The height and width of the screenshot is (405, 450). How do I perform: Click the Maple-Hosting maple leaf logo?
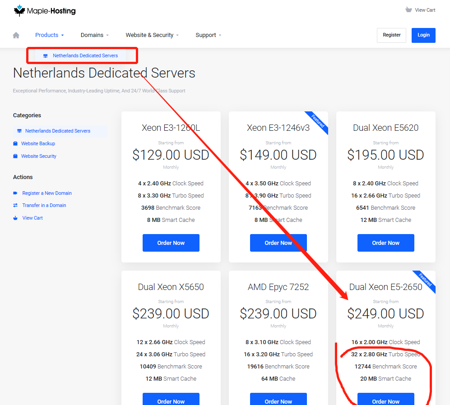coord(19,11)
